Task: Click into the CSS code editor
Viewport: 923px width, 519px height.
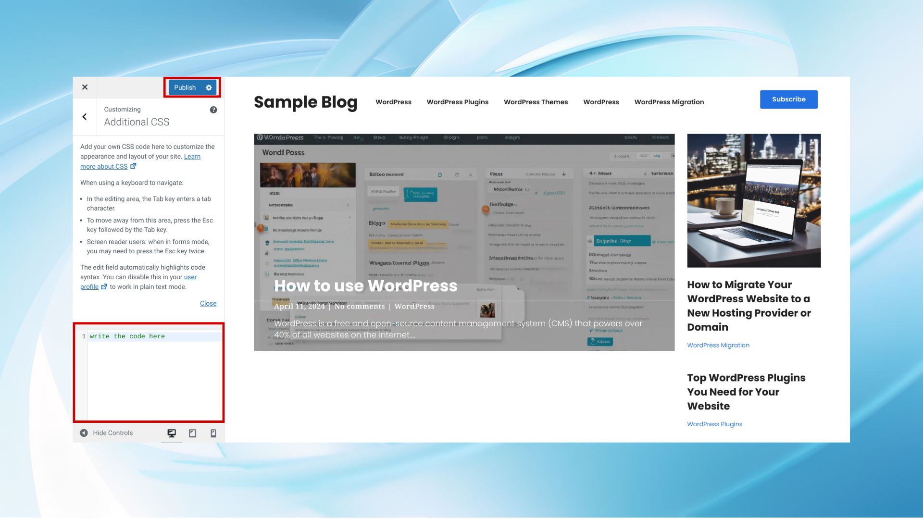Action: (154, 375)
